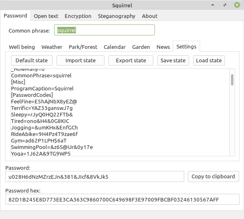Switch to the Open text tab

coord(46,16)
